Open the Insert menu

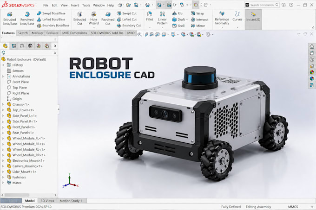[75, 5]
